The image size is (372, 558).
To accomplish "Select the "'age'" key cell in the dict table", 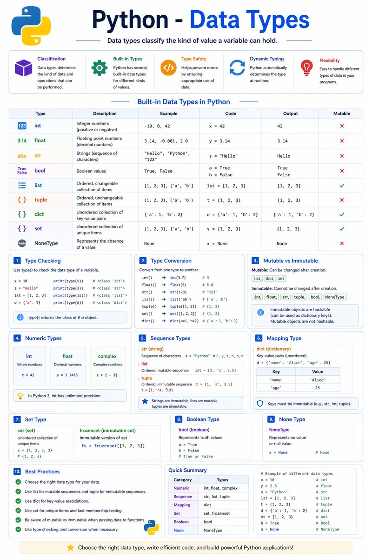I will (x=276, y=387).
